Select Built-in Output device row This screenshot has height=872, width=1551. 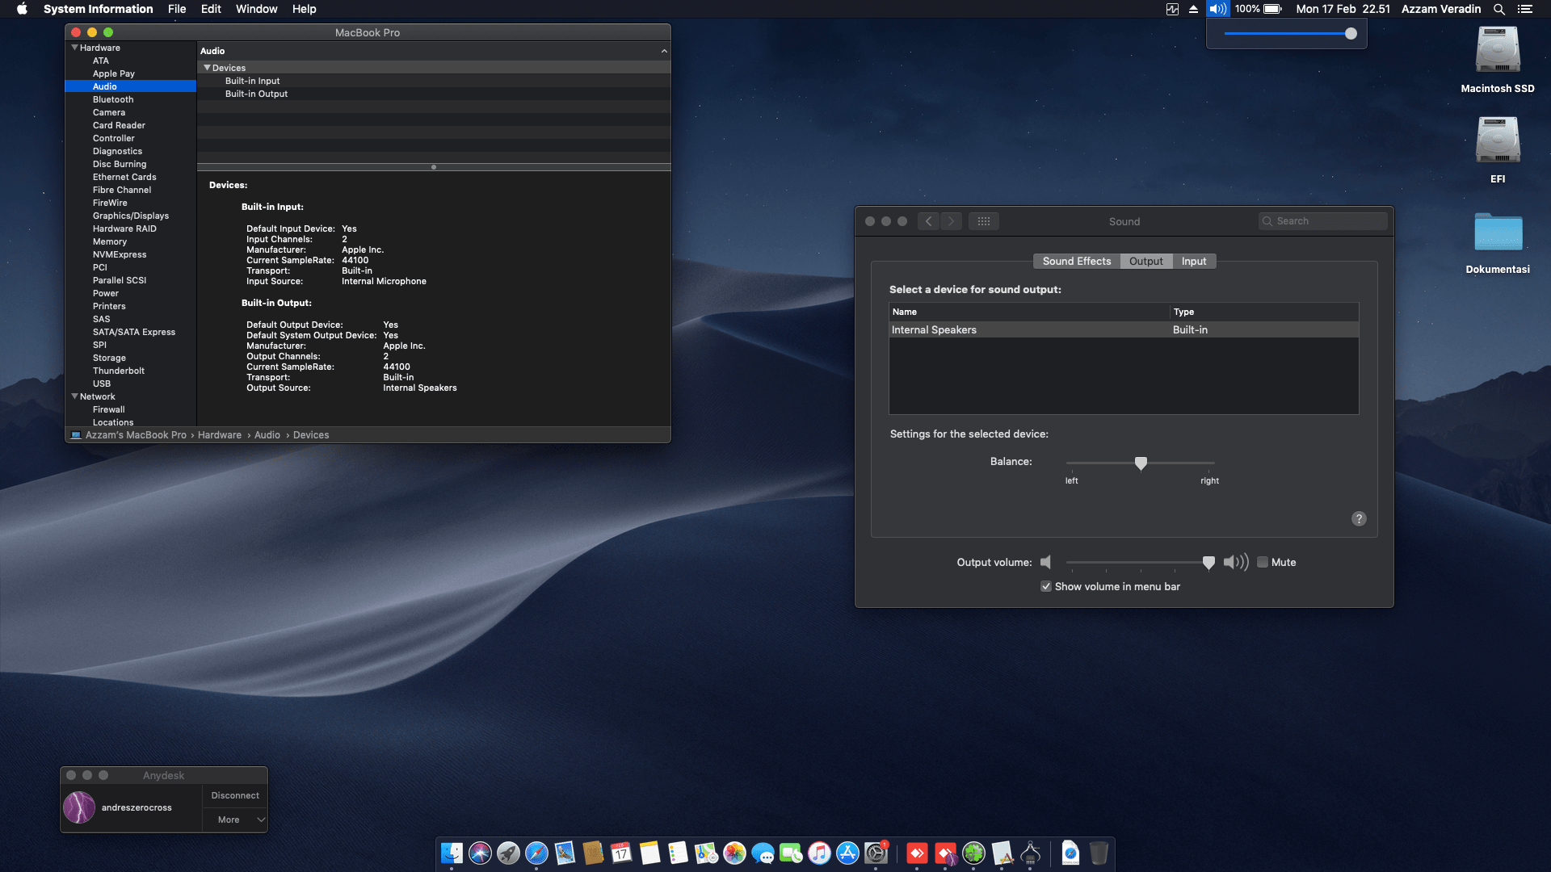[434, 94]
